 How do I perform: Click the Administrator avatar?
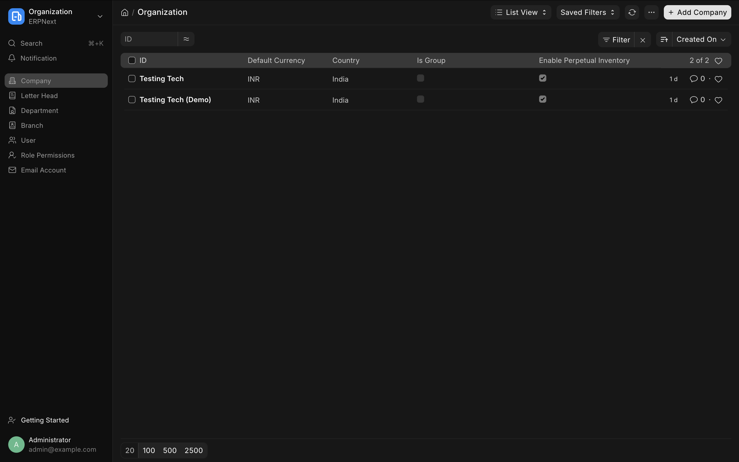pos(16,445)
